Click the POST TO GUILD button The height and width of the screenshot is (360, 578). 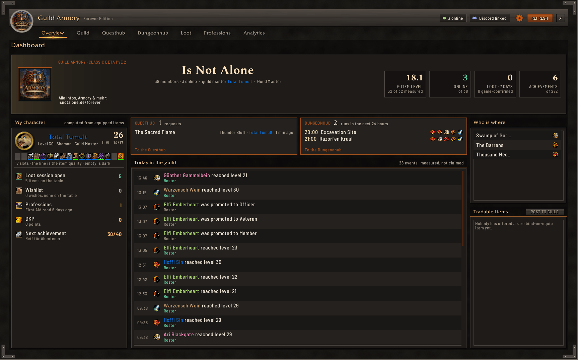tap(545, 212)
